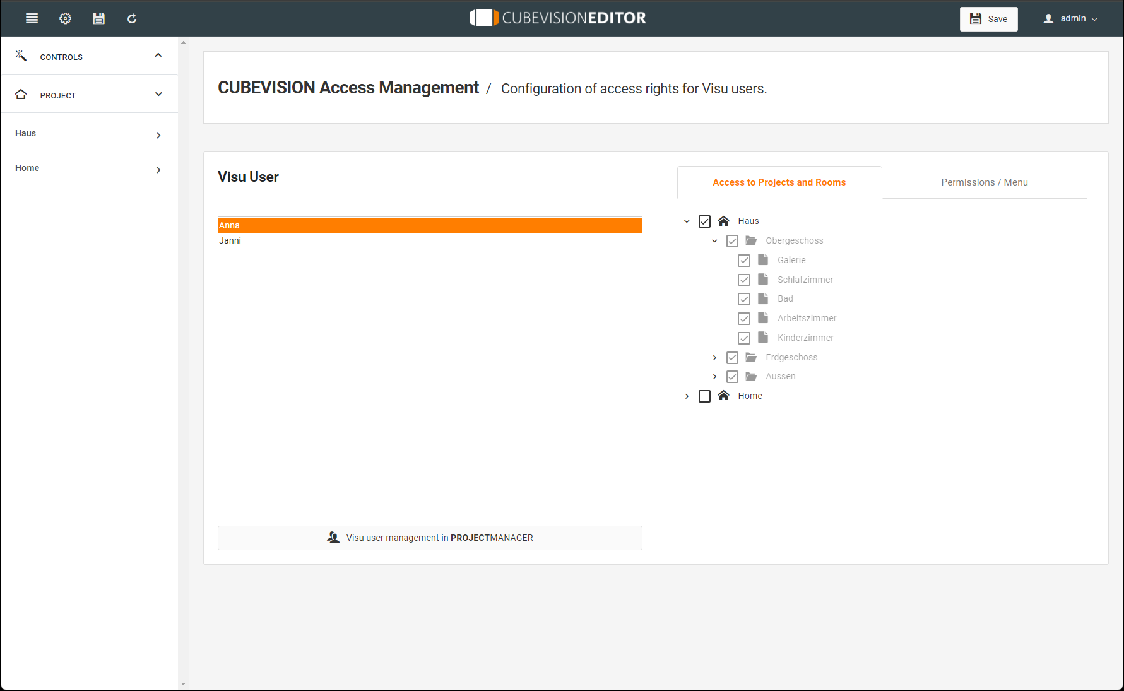Open the PROJECT sidebar menu label

pyautogui.click(x=58, y=95)
